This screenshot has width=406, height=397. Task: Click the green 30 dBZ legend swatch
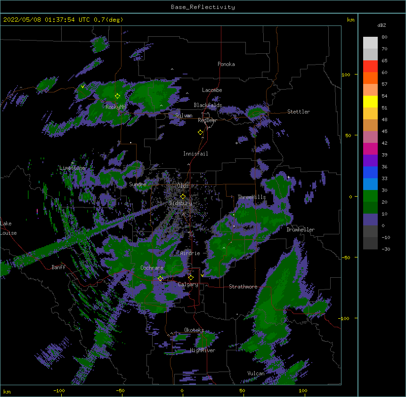(370, 196)
